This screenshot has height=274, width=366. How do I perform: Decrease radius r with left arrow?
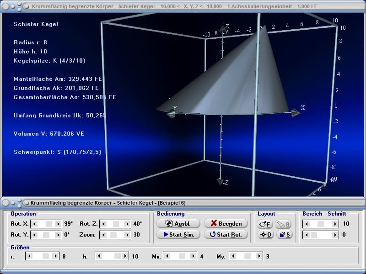29,256
